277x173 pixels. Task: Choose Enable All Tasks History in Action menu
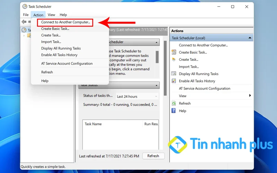point(59,55)
